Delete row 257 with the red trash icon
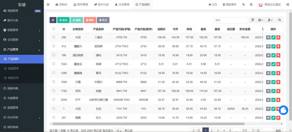292x132 pixels. coord(278,118)
